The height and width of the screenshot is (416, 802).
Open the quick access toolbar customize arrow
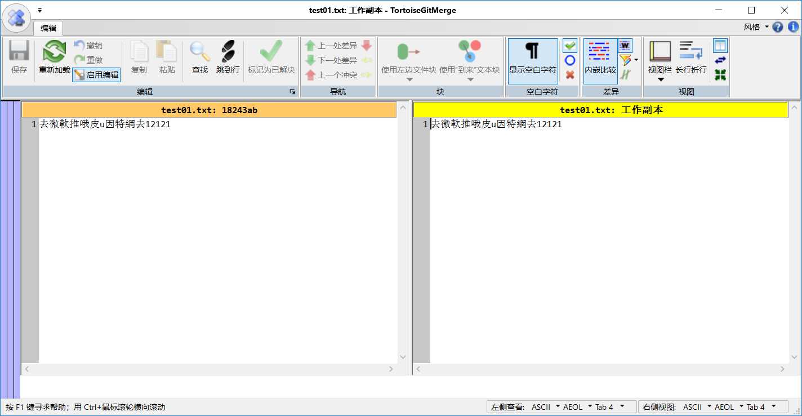tap(39, 10)
